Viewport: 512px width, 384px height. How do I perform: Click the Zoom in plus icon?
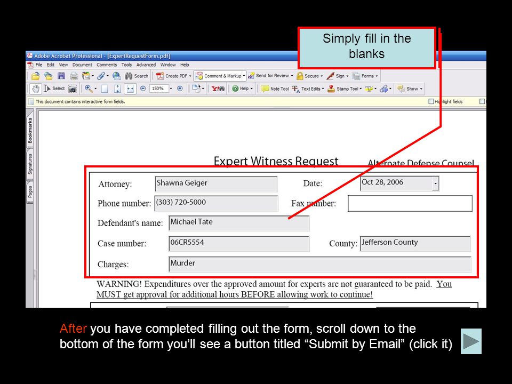click(180, 89)
